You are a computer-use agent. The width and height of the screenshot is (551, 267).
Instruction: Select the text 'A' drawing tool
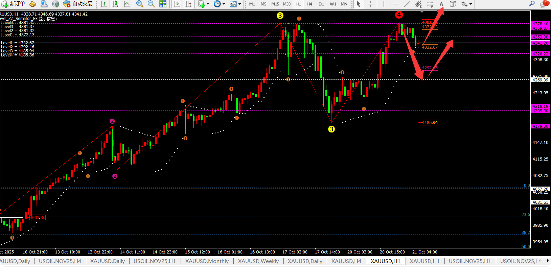(x=441, y=4)
